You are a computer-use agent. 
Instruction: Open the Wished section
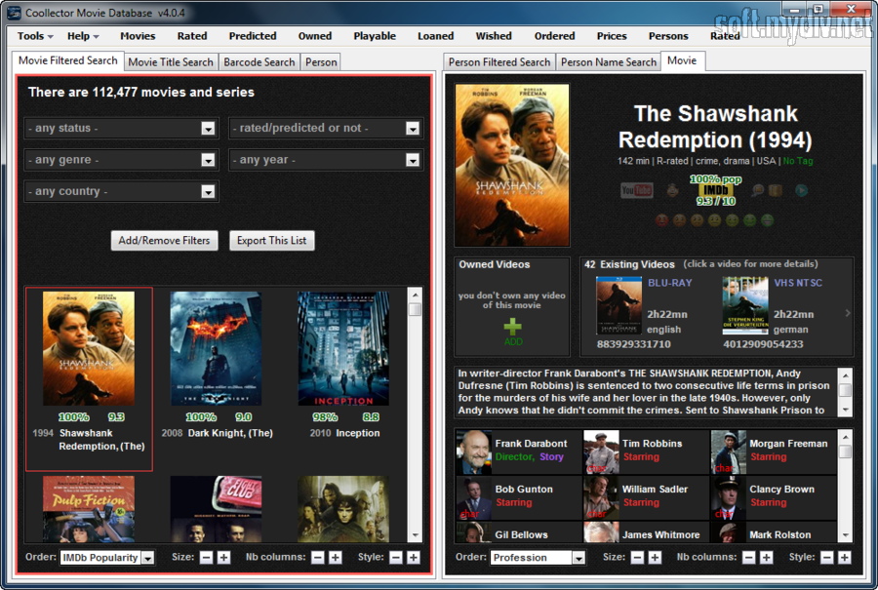[494, 36]
